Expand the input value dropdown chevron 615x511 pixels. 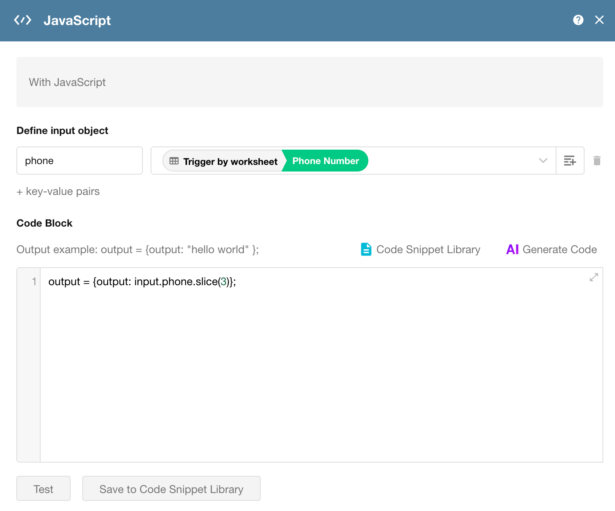(x=543, y=161)
